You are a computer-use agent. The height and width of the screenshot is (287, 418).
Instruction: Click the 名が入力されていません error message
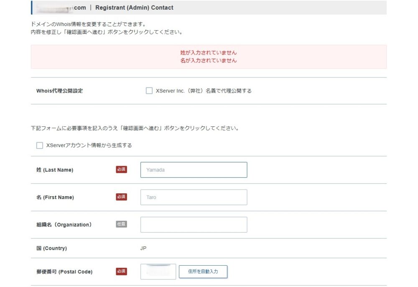coord(209,61)
